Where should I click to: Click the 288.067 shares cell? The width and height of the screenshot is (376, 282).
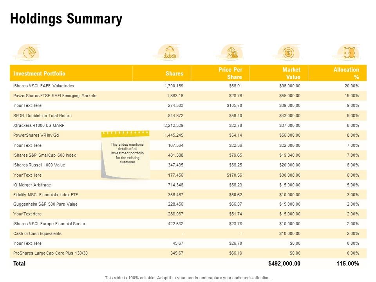coord(175,214)
